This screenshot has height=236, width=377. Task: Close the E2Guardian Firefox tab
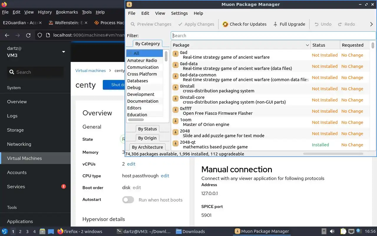point(40,23)
